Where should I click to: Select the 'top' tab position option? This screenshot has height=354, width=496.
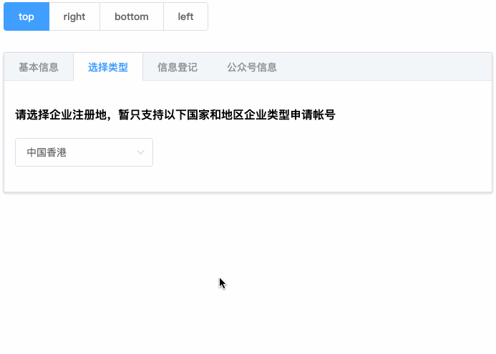(x=26, y=16)
